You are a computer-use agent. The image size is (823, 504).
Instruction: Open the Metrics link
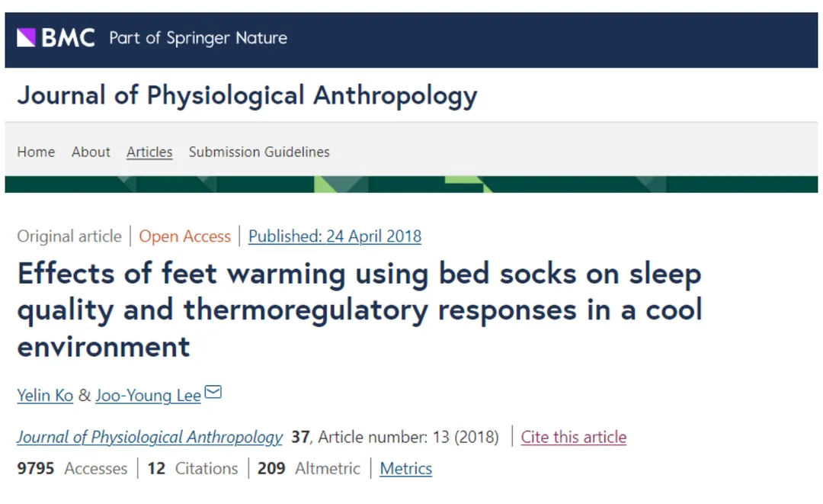405,468
